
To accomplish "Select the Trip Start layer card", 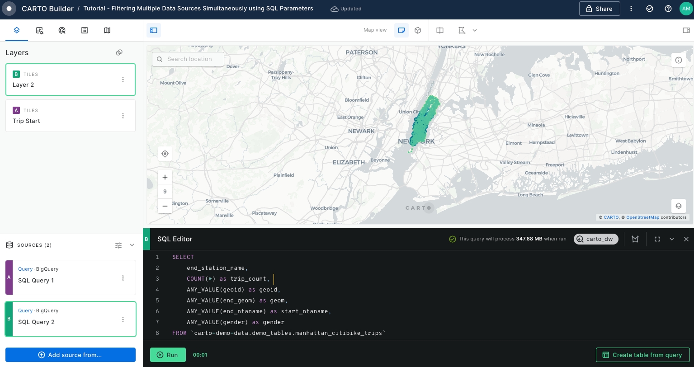I will pos(71,116).
